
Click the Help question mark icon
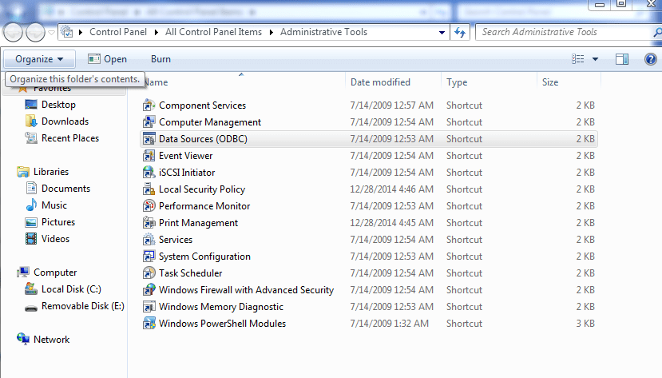pyautogui.click(x=650, y=59)
